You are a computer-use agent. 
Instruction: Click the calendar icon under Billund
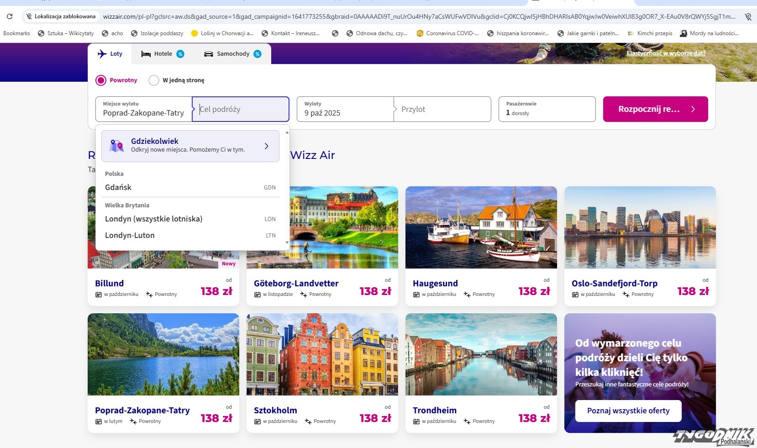[x=98, y=295]
